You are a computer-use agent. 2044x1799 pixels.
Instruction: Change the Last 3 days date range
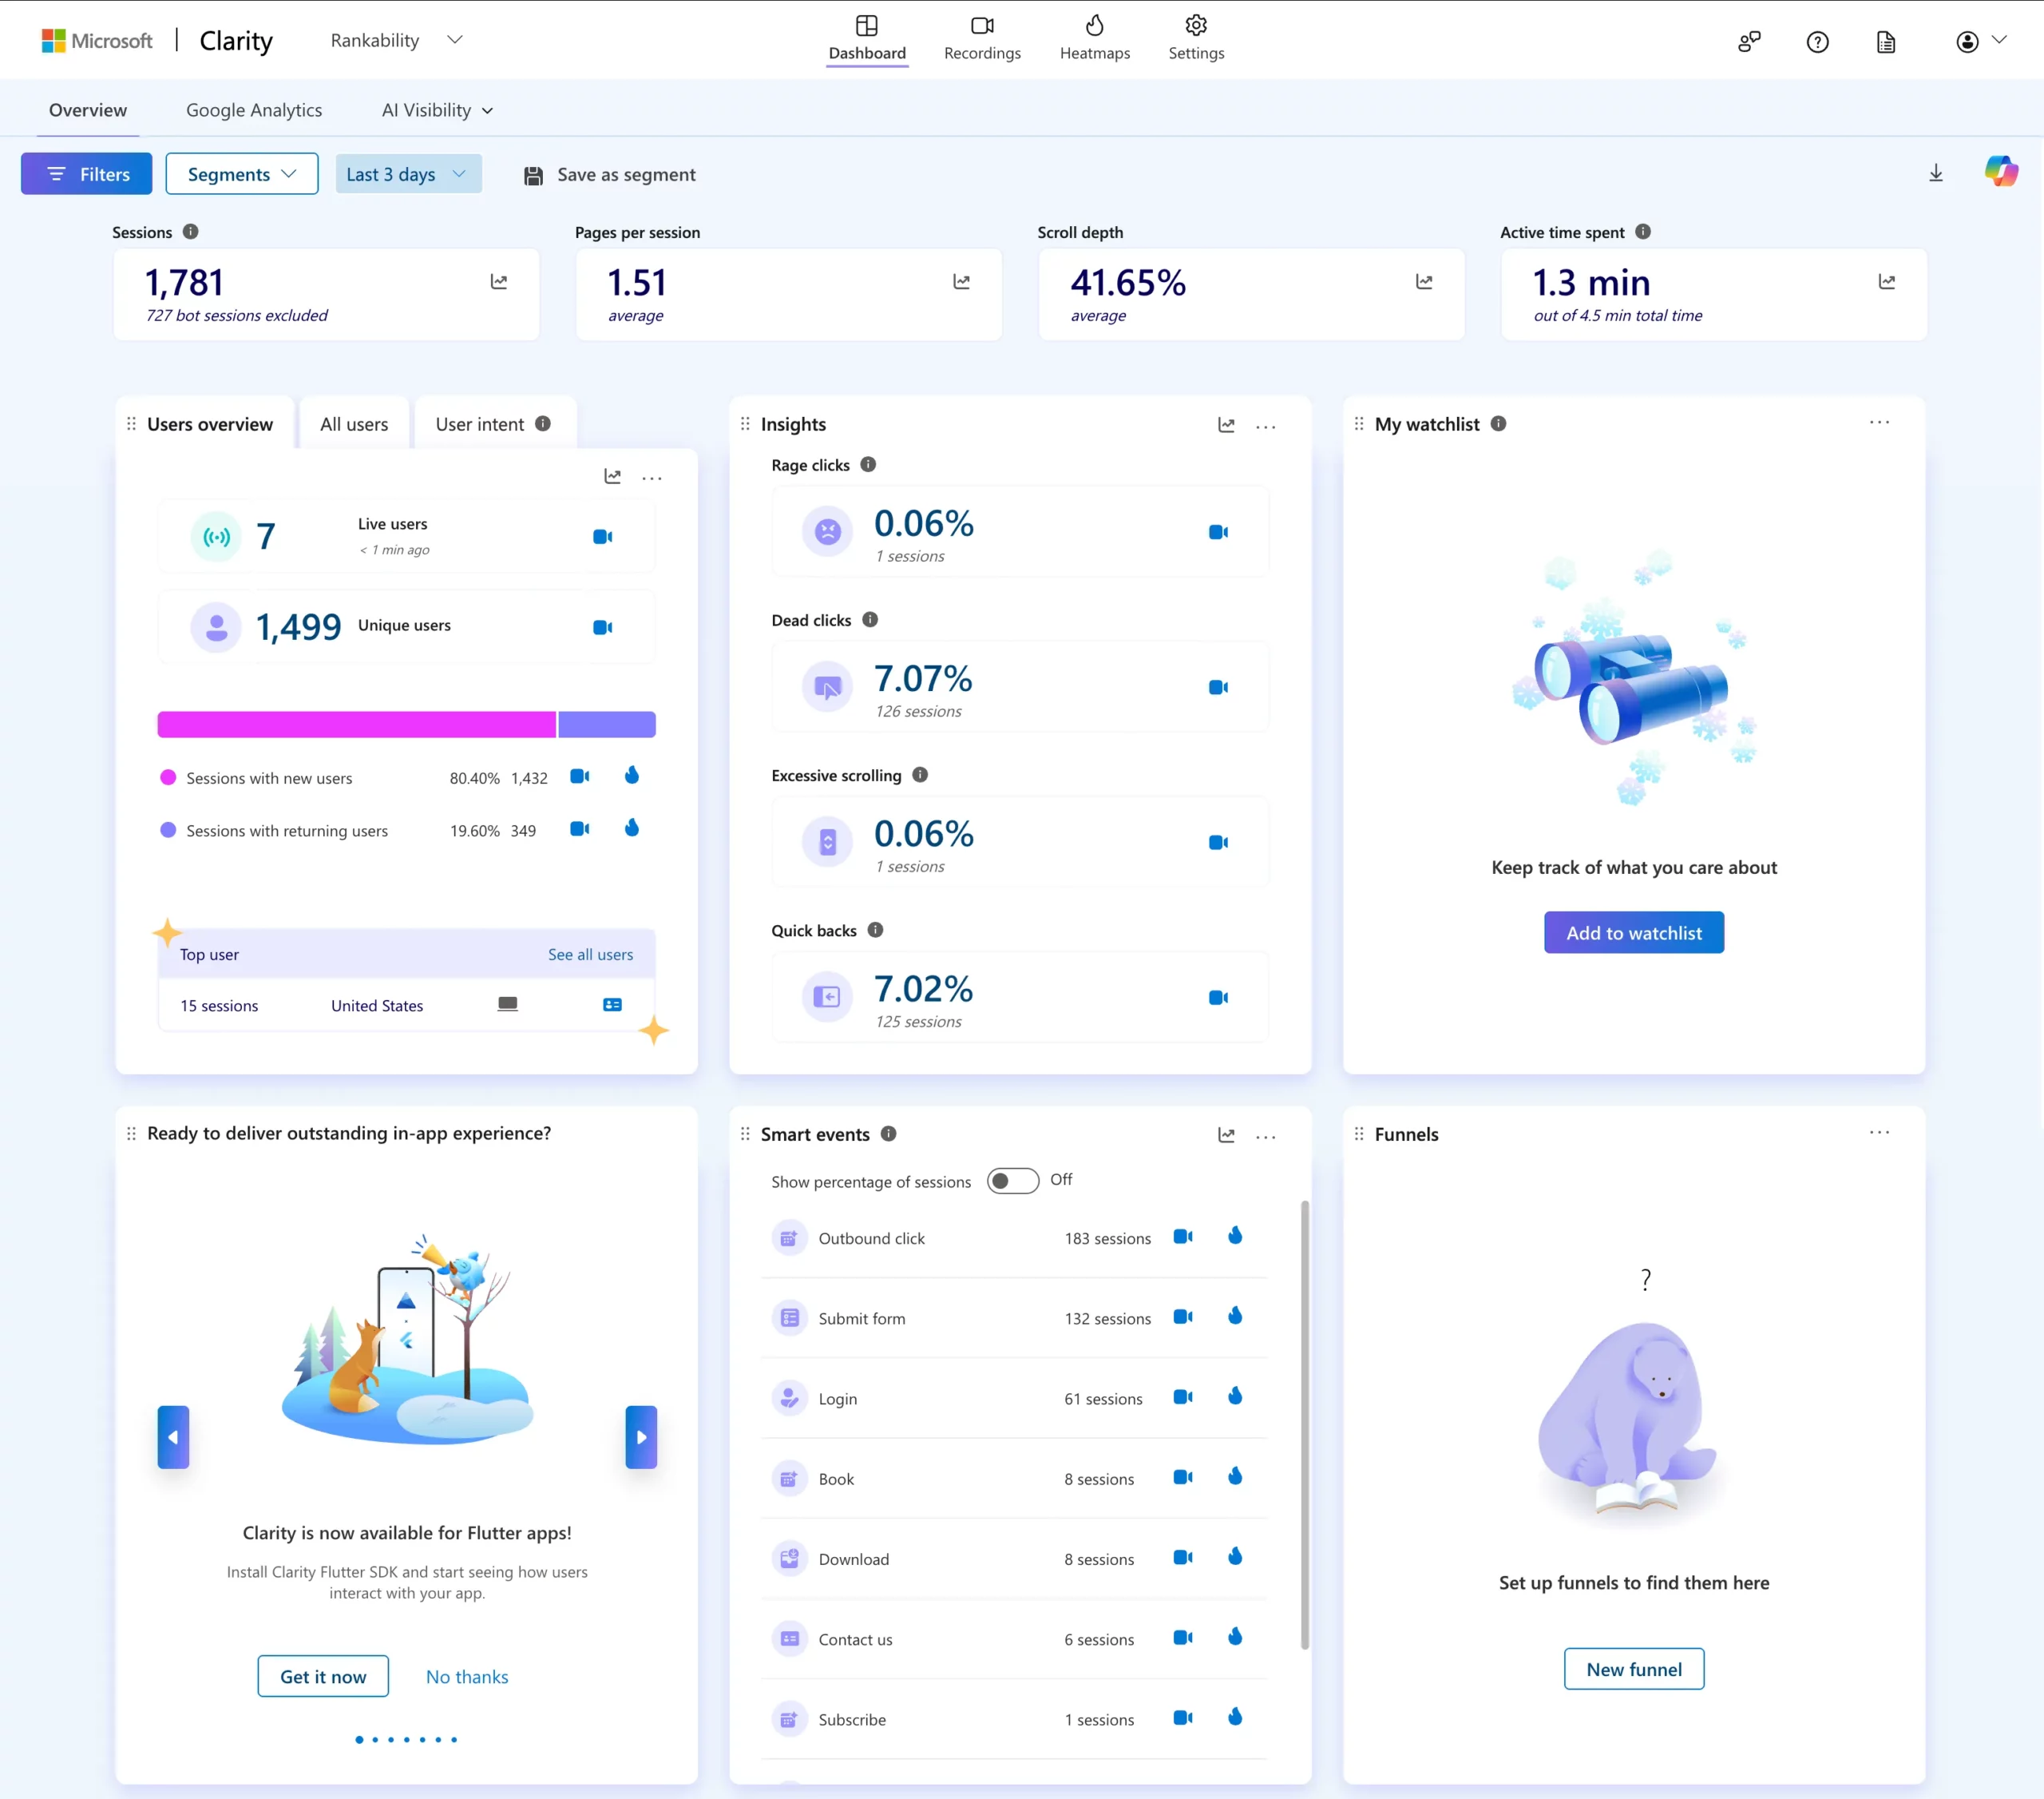point(407,173)
